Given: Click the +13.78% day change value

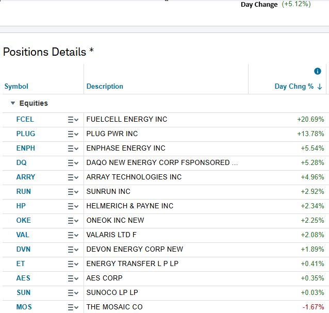Looking at the screenshot, I should point(310,134).
